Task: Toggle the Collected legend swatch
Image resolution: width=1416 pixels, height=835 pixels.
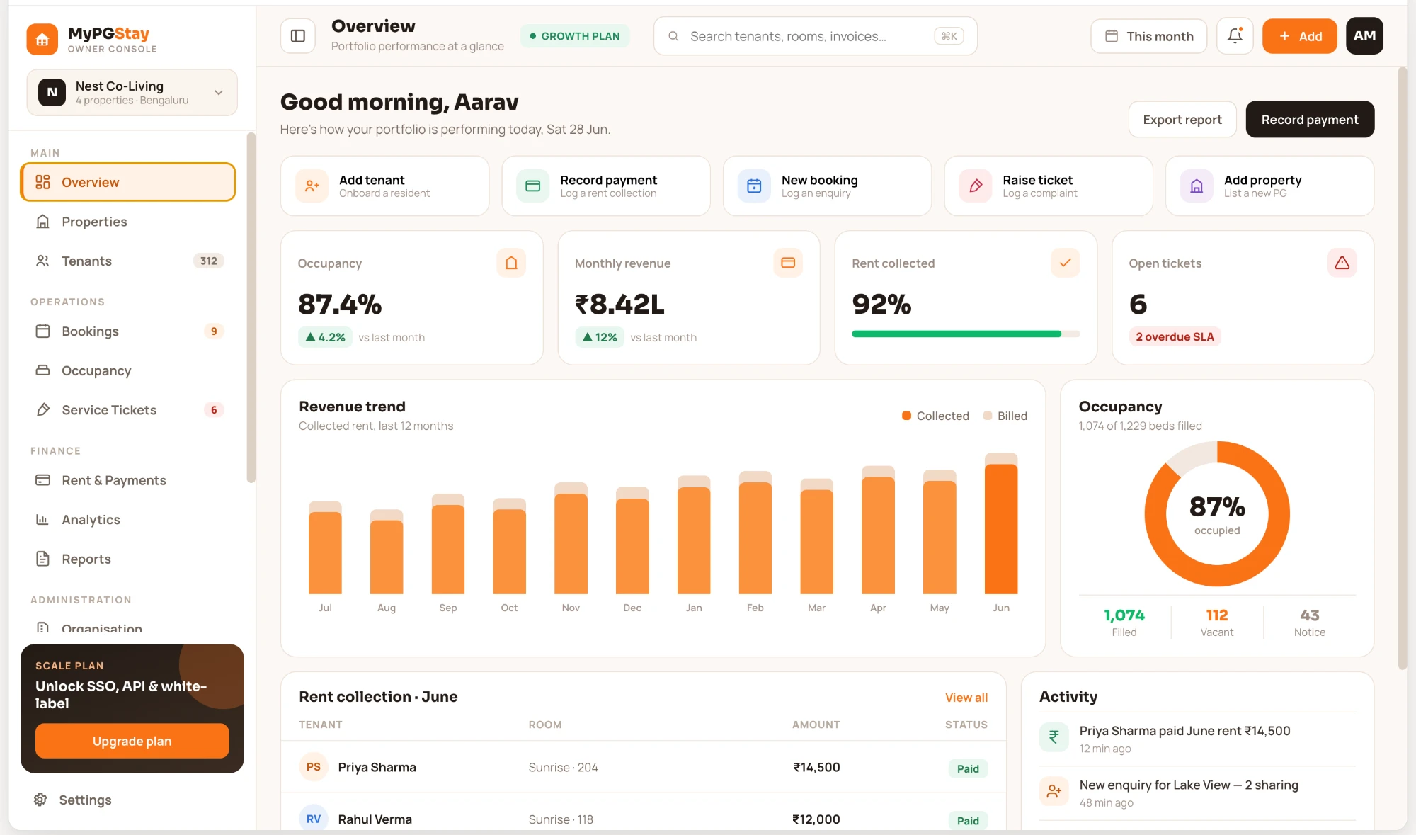Action: [x=906, y=416]
